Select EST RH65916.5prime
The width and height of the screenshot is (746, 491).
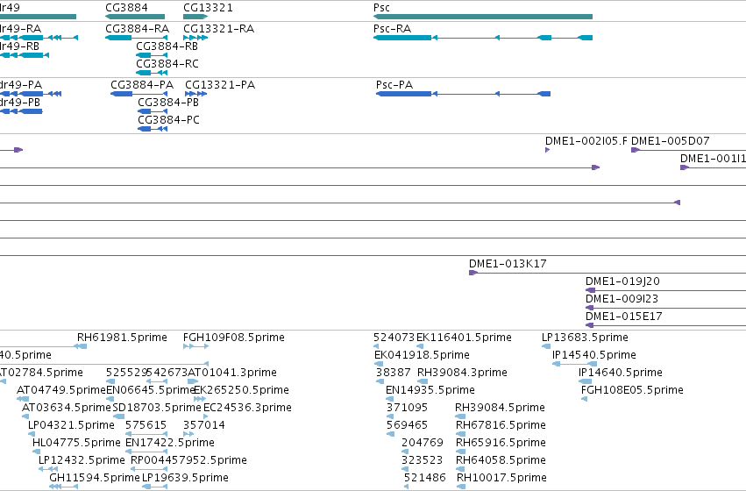pyautogui.click(x=501, y=443)
